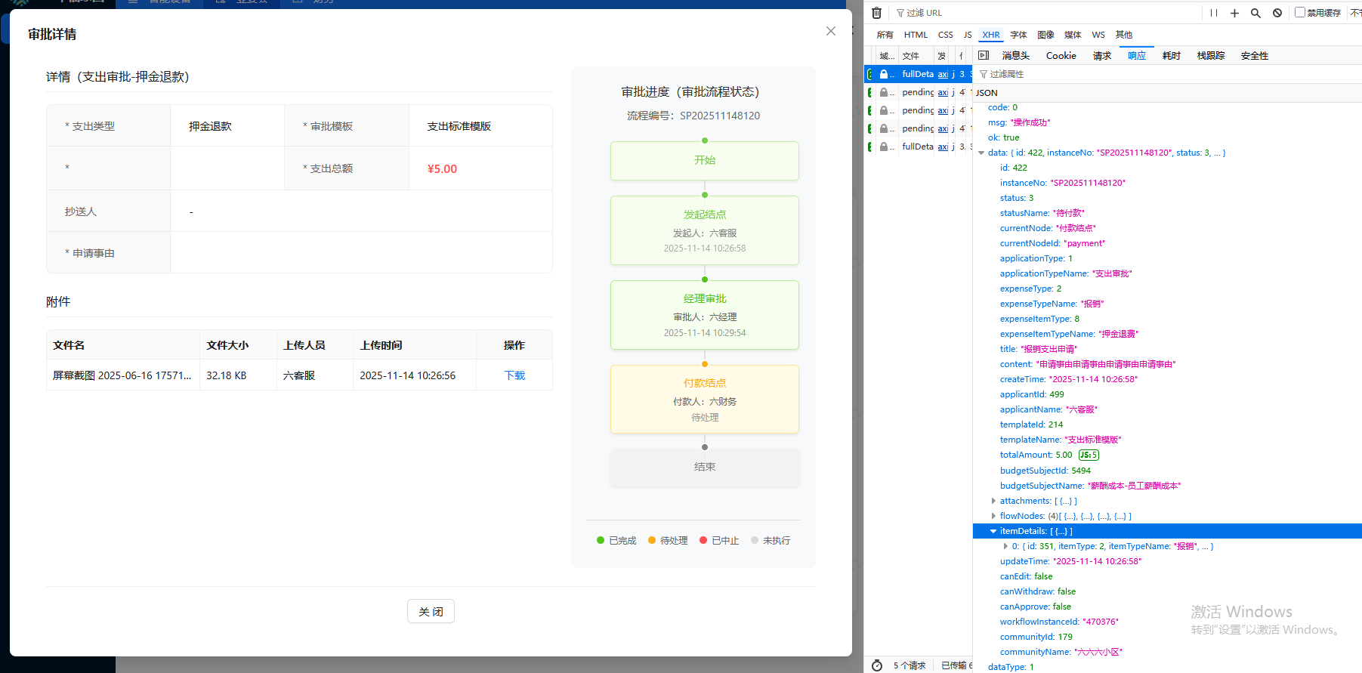Filter requests by HTML type
The image size is (1362, 673).
916,35
